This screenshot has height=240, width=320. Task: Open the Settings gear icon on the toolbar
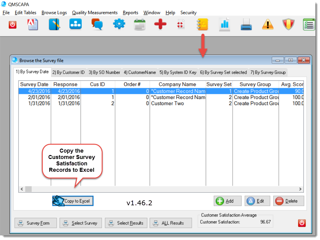[119, 24]
